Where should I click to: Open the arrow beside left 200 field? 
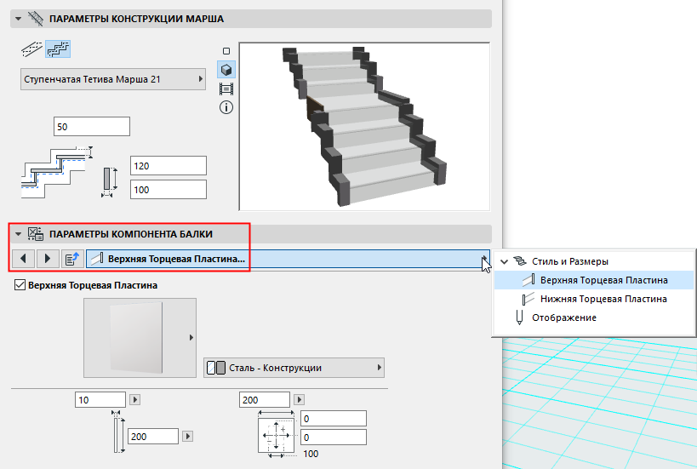[x=187, y=437]
